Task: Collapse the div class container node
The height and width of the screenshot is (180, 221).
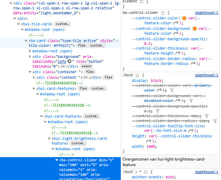Action: [30, 72]
